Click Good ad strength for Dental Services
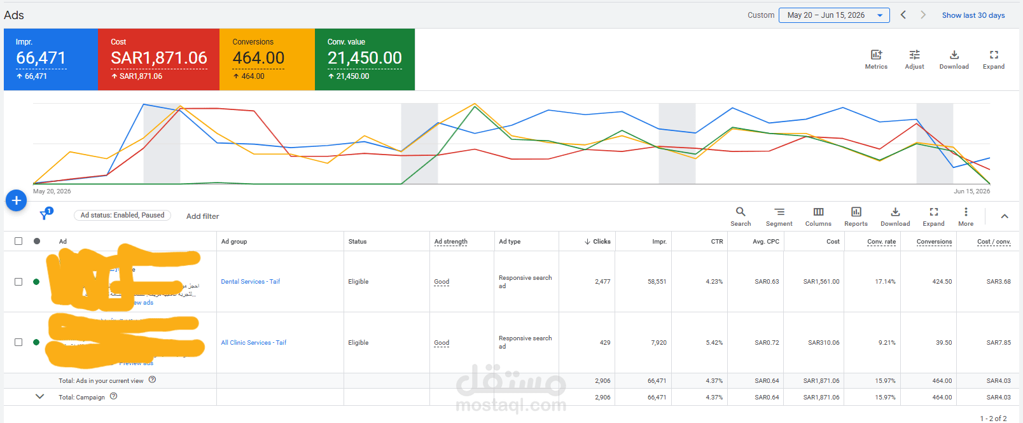This screenshot has height=423, width=1023. coord(442,282)
